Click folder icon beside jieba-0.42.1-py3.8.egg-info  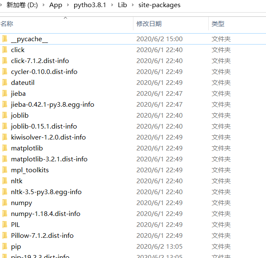tap(5, 105)
